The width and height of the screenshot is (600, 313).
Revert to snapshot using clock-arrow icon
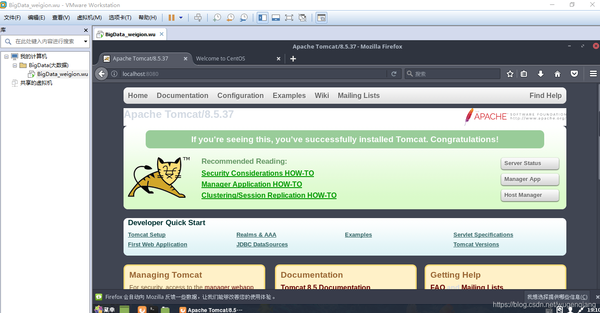(x=230, y=18)
